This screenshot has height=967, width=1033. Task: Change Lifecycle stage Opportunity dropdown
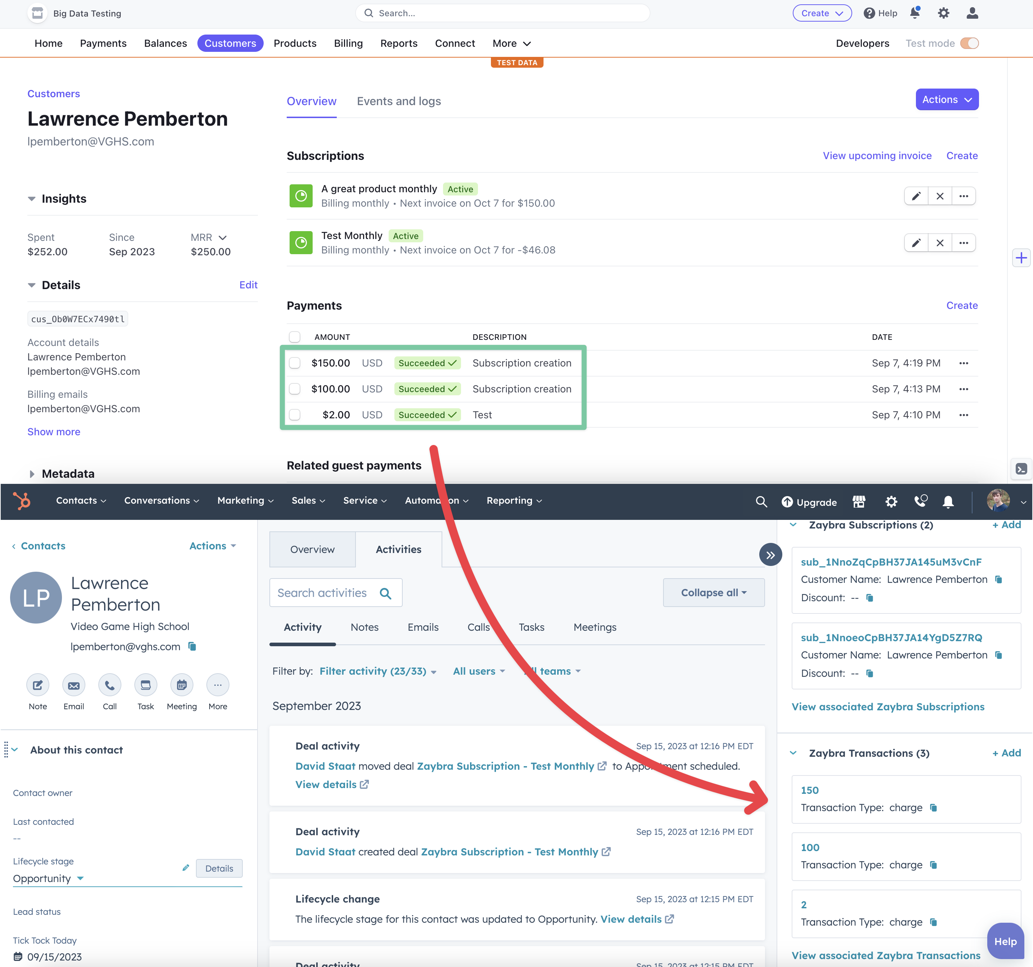tap(48, 879)
